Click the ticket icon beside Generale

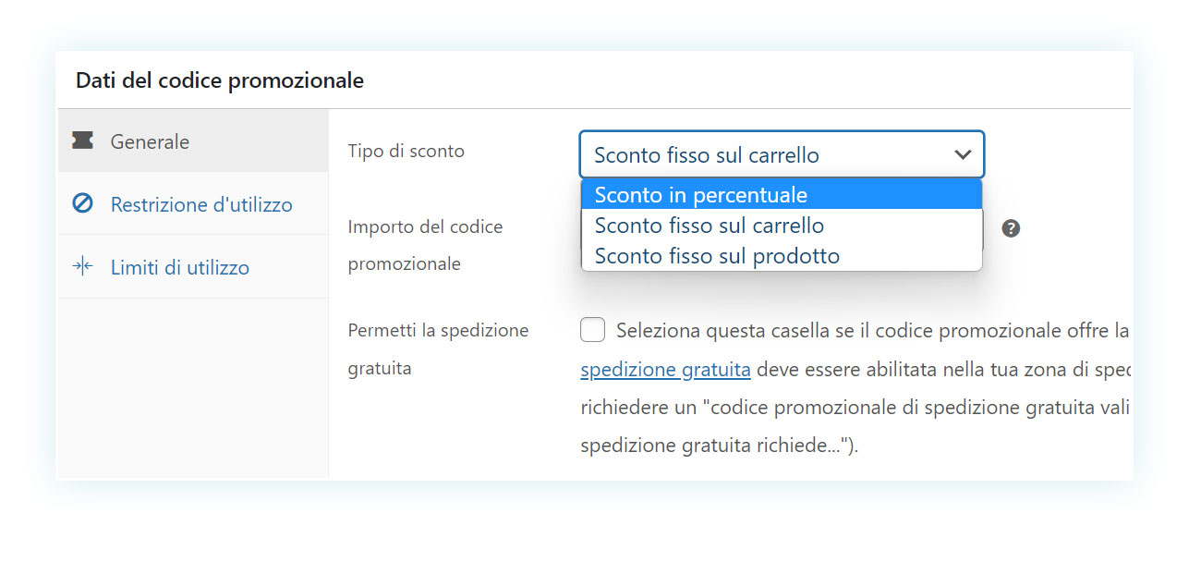[82, 140]
